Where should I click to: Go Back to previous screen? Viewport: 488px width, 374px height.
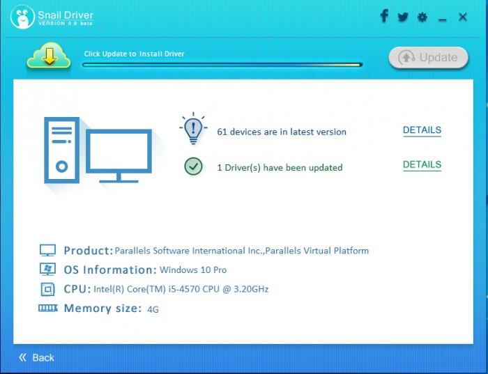pyautogui.click(x=36, y=357)
